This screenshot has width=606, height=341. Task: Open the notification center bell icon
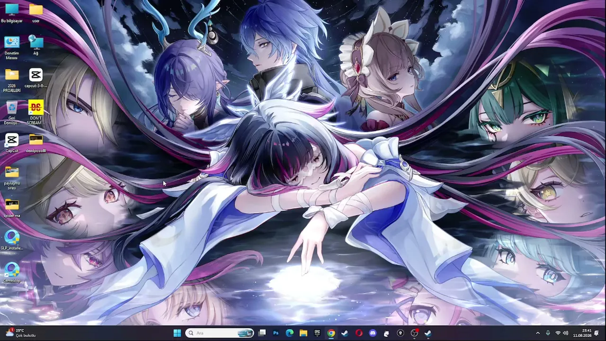click(597, 333)
